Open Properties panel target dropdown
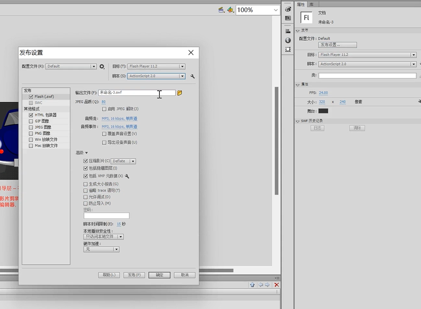The height and width of the screenshot is (309, 421). (x=367, y=55)
